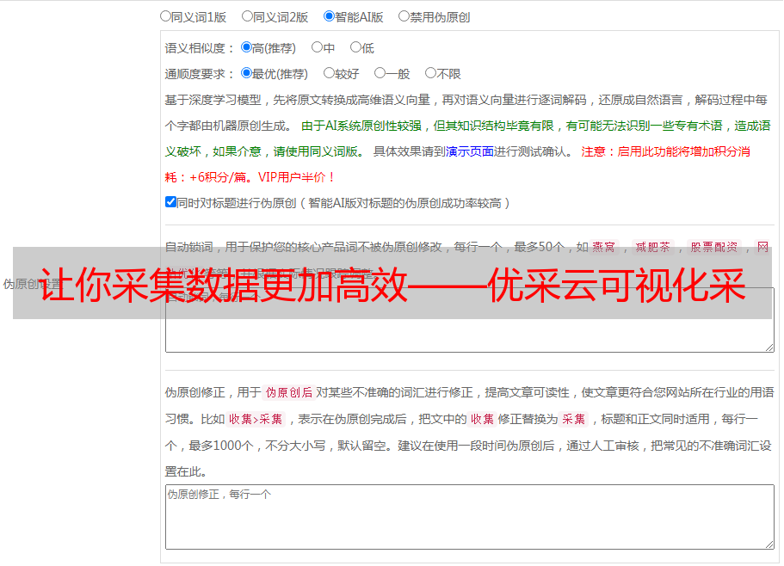Set 通顺度要求 to 不限

tap(430, 73)
